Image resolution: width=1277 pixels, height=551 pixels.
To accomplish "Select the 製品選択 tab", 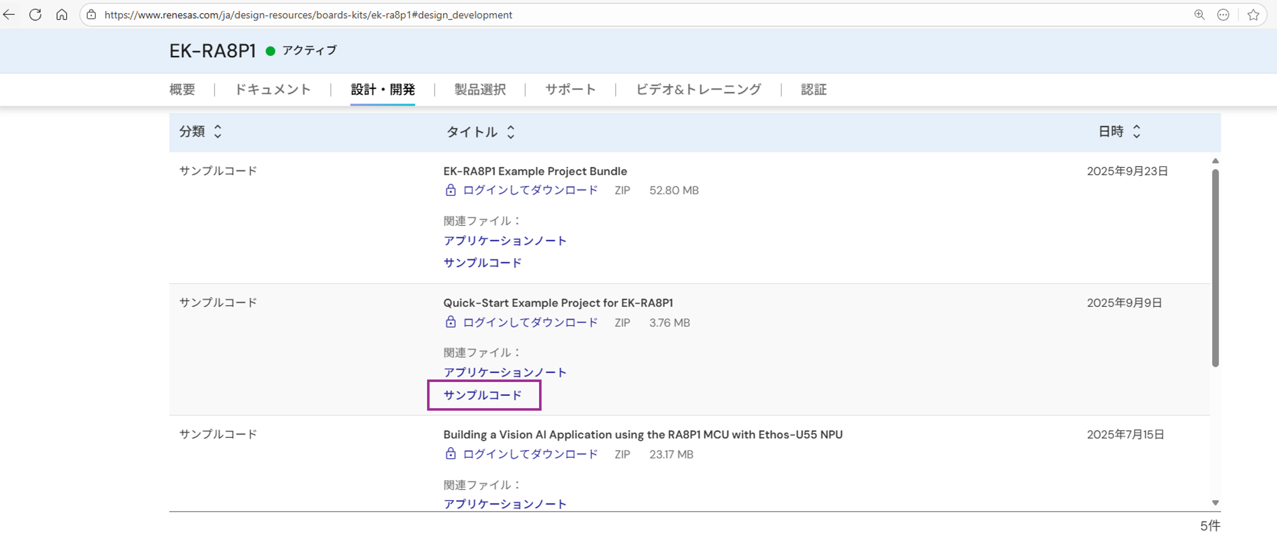I will (x=480, y=89).
